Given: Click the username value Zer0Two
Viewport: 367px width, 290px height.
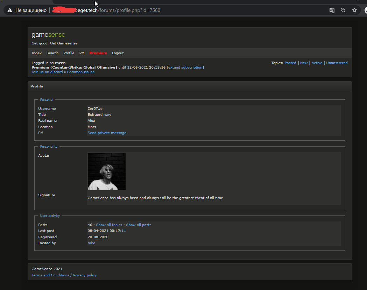Looking at the screenshot, I should point(95,108).
